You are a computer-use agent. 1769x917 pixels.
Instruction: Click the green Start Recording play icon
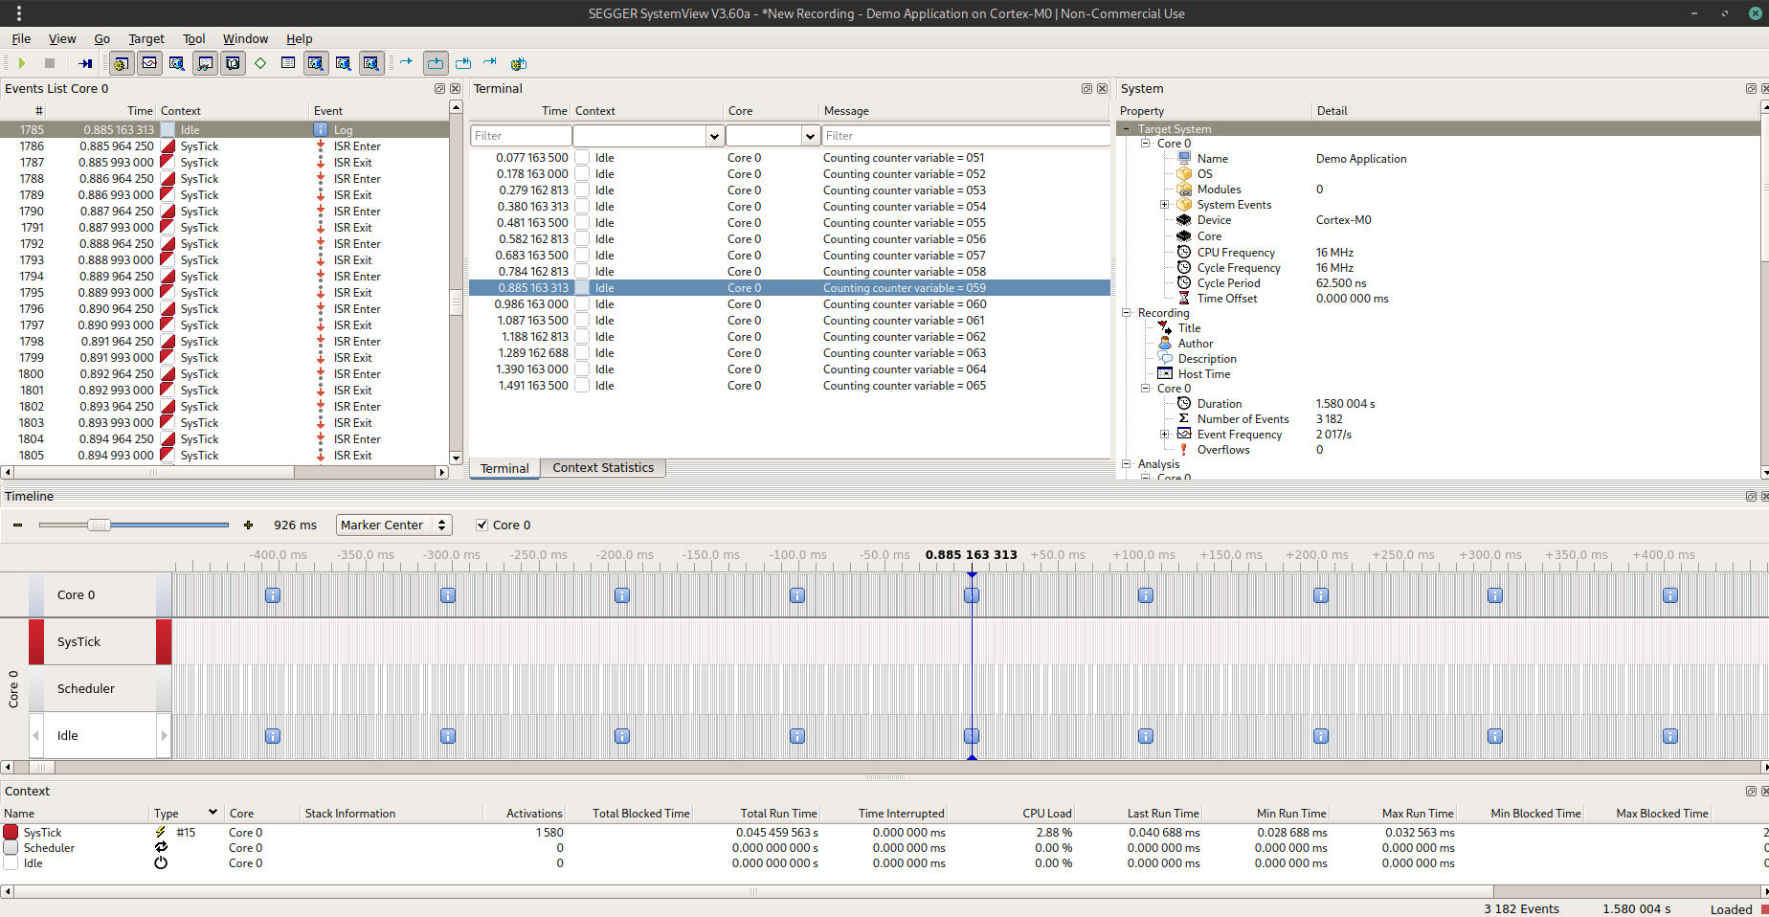click(x=21, y=63)
